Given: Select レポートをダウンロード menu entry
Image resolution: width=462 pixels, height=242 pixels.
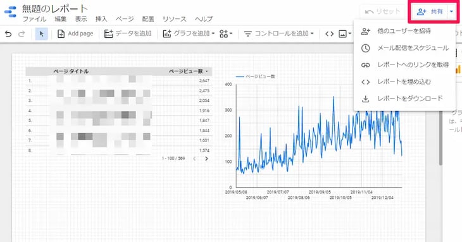Looking at the screenshot, I should point(404,99).
